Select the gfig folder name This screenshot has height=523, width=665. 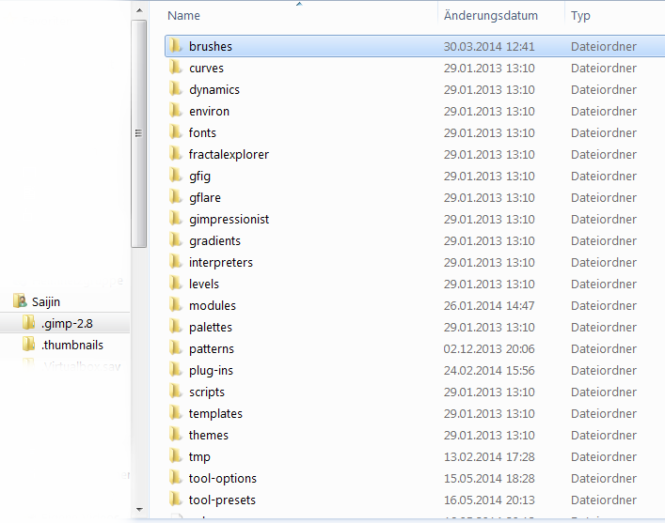199,177
